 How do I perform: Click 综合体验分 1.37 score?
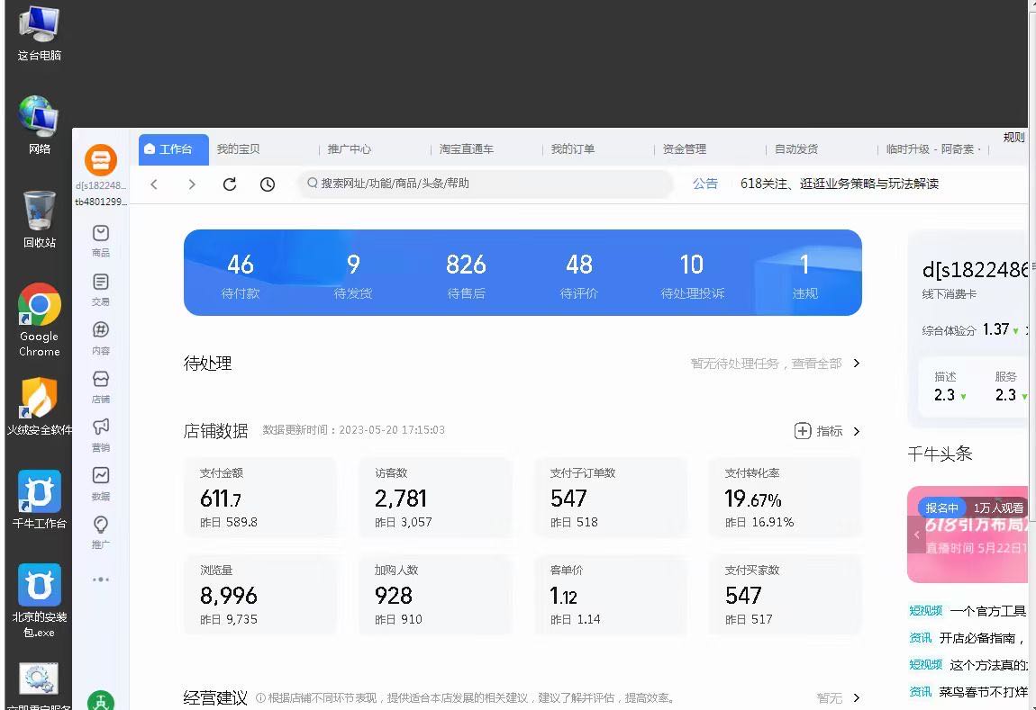pos(970,329)
